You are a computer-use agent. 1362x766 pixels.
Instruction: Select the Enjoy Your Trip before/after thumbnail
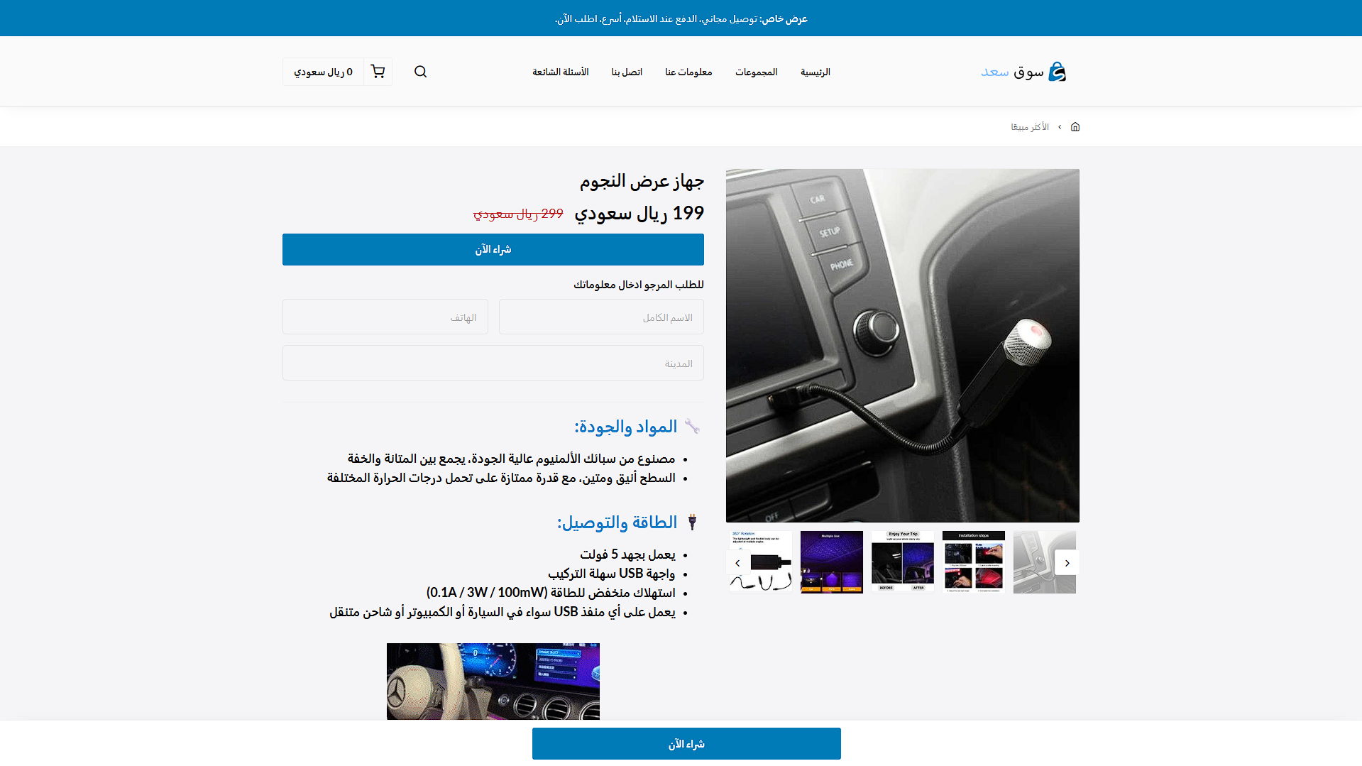902,562
